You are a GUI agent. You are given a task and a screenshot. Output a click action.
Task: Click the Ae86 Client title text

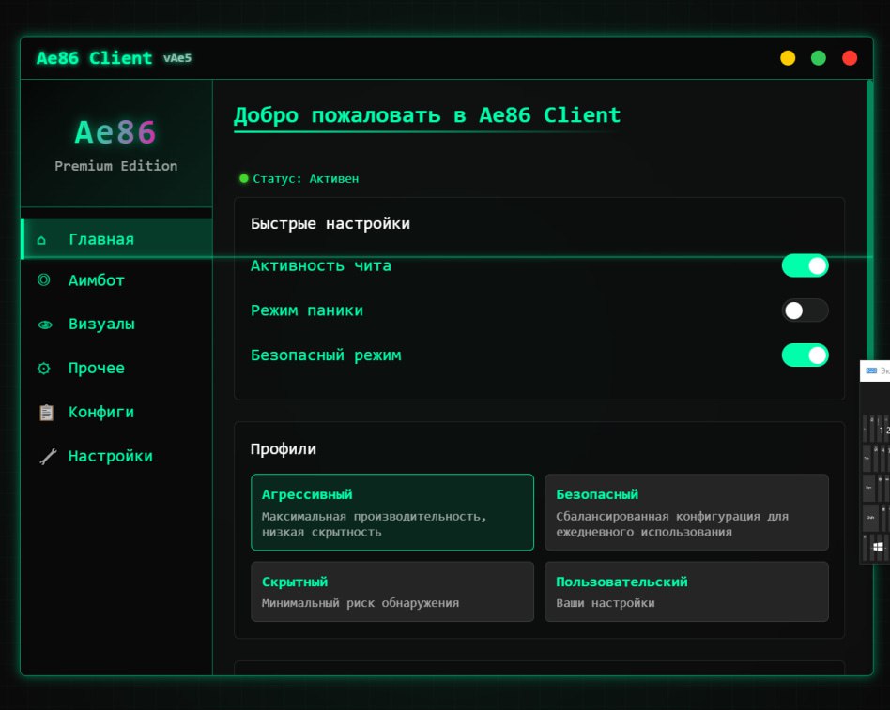(94, 58)
